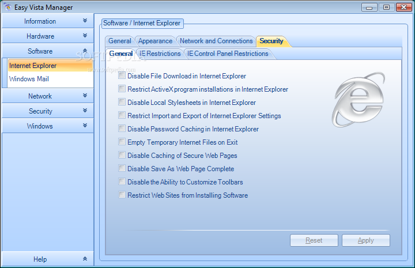Toggle Disable Local Stylesheets checkbox
415x268 pixels.
[122, 102]
